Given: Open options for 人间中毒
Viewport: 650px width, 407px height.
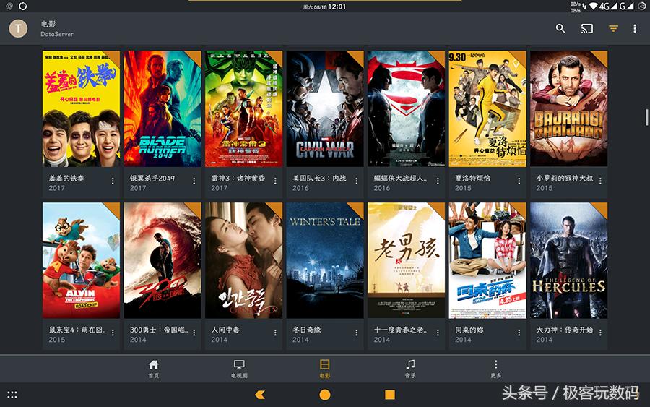Looking at the screenshot, I should pyautogui.click(x=275, y=333).
